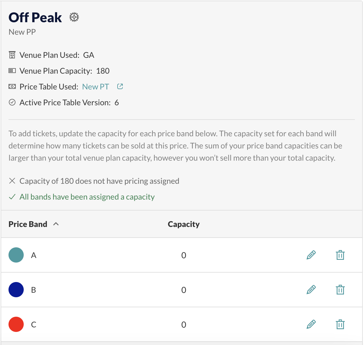The image size is (364, 345).
Task: Click the Capacity column header
Action: click(x=184, y=224)
